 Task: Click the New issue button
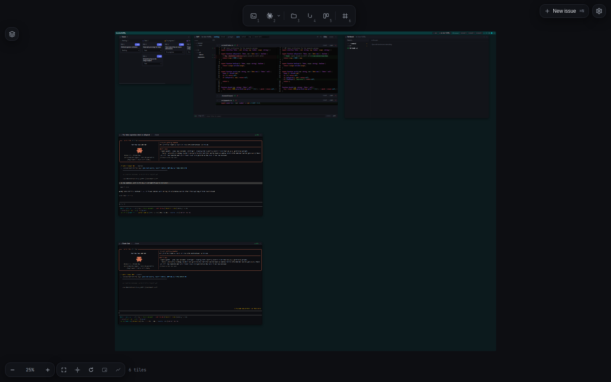click(564, 11)
